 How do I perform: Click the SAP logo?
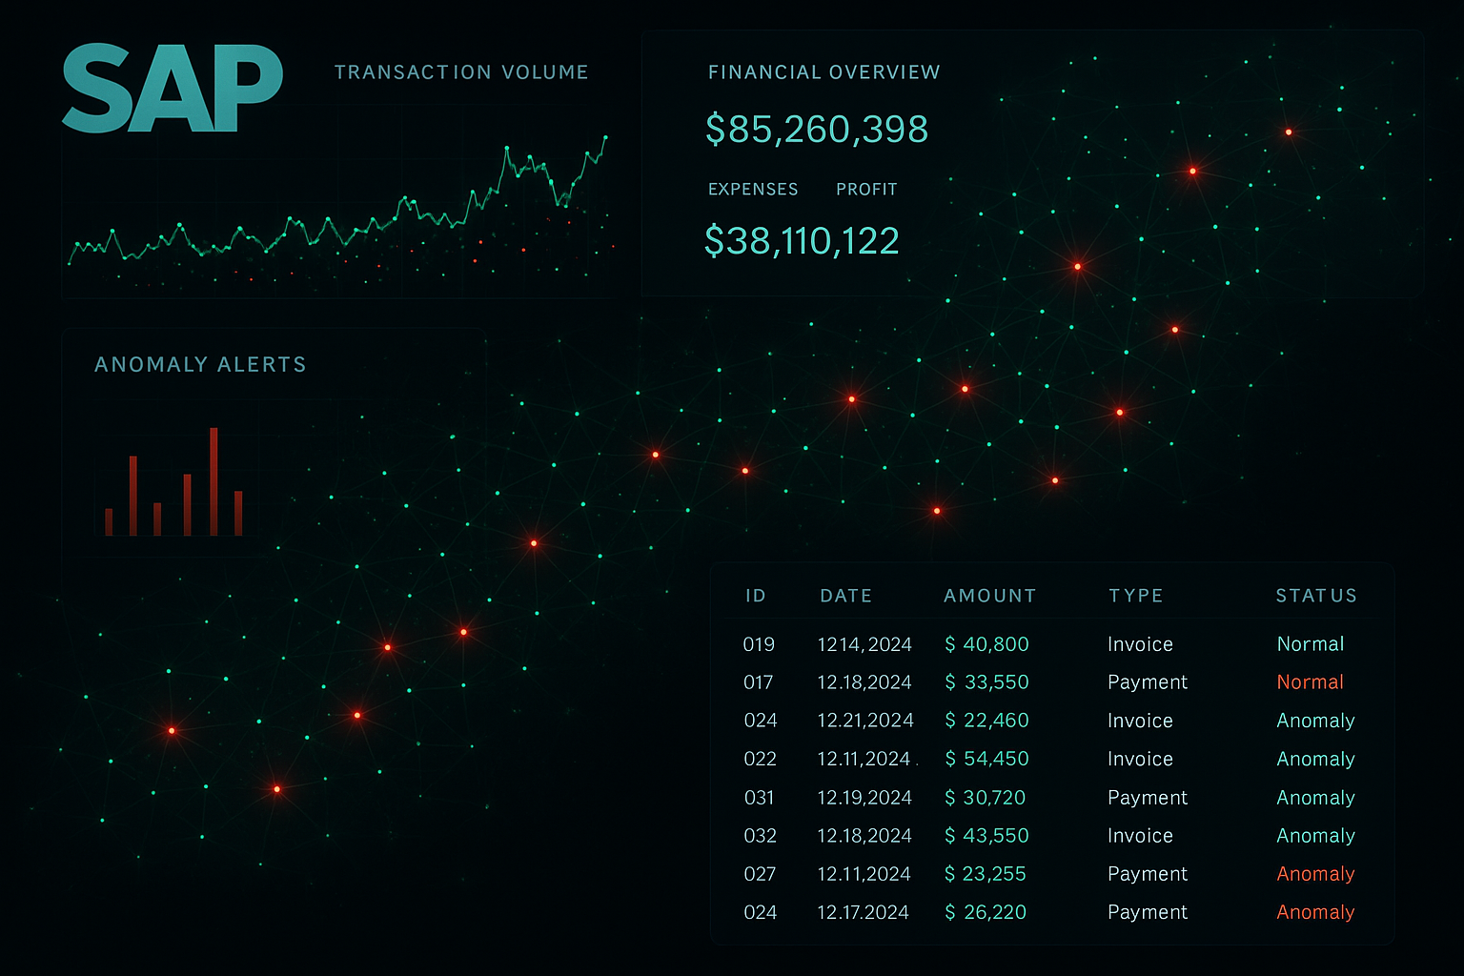tap(173, 89)
